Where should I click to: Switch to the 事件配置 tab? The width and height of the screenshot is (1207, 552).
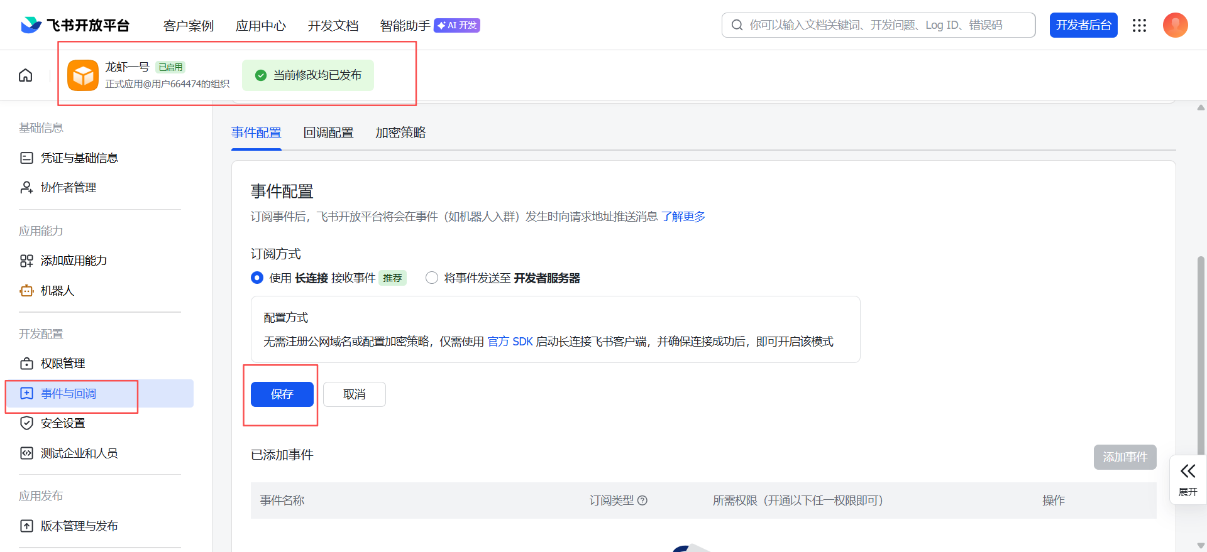[x=256, y=133]
